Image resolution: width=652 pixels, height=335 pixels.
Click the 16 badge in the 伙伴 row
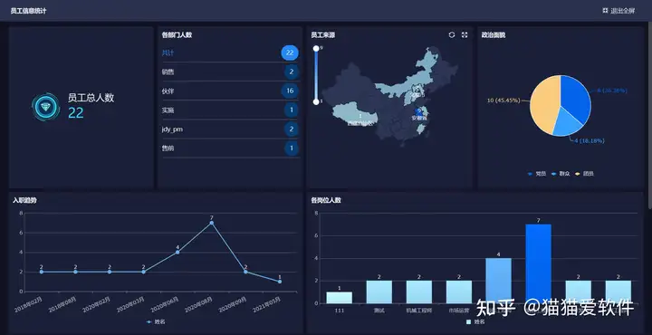coord(290,91)
